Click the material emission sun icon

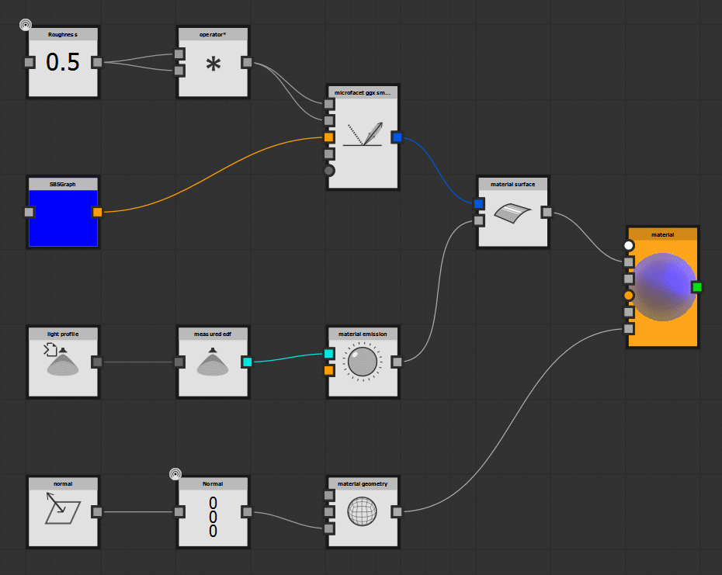tap(362, 361)
